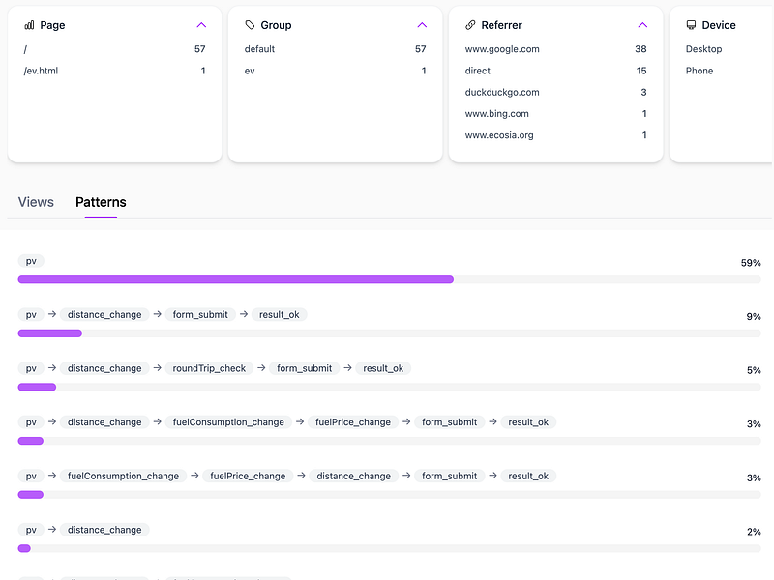Click result_ok chip in the 5% pattern
Image resolution: width=774 pixels, height=580 pixels.
pyautogui.click(x=383, y=368)
